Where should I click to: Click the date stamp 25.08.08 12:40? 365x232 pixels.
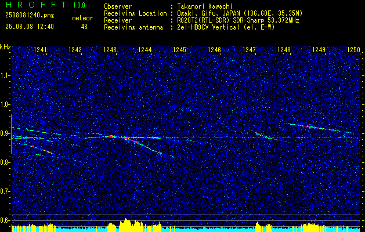pyautogui.click(x=30, y=27)
